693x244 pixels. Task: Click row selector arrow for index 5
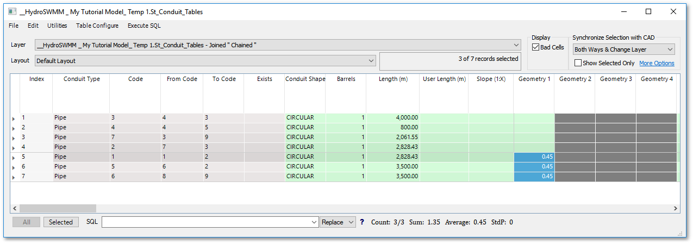[x=15, y=157]
